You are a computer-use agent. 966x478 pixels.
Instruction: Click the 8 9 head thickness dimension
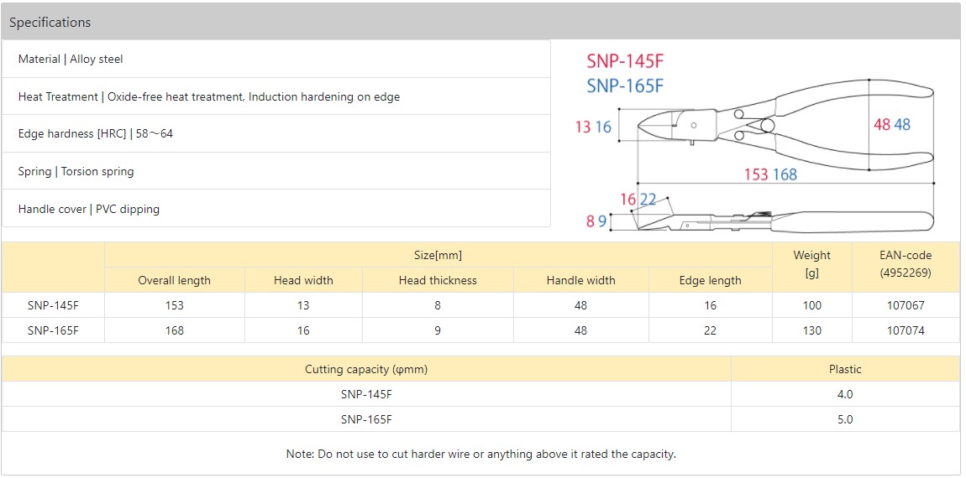tap(596, 221)
